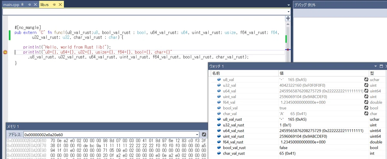The image size is (387, 159).
Task: Click variable icon beside u64_val
Action: click(x=219, y=91)
